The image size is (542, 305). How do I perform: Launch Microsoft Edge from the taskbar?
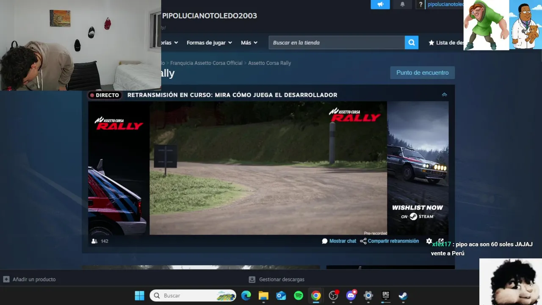(246, 295)
